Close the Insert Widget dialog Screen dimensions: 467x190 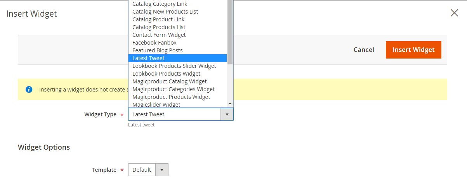pos(454,13)
